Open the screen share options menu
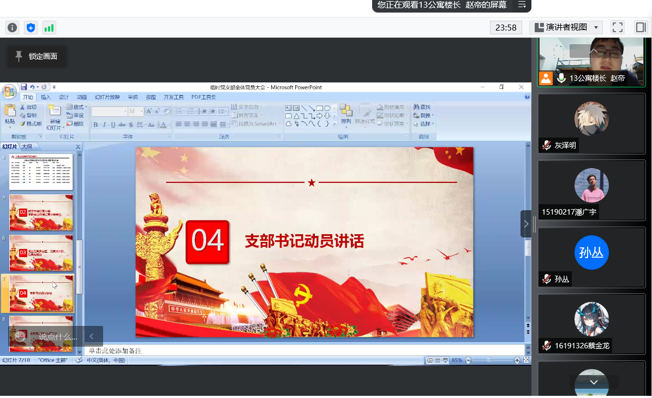Image resolution: width=652 pixels, height=398 pixels. (x=522, y=5)
